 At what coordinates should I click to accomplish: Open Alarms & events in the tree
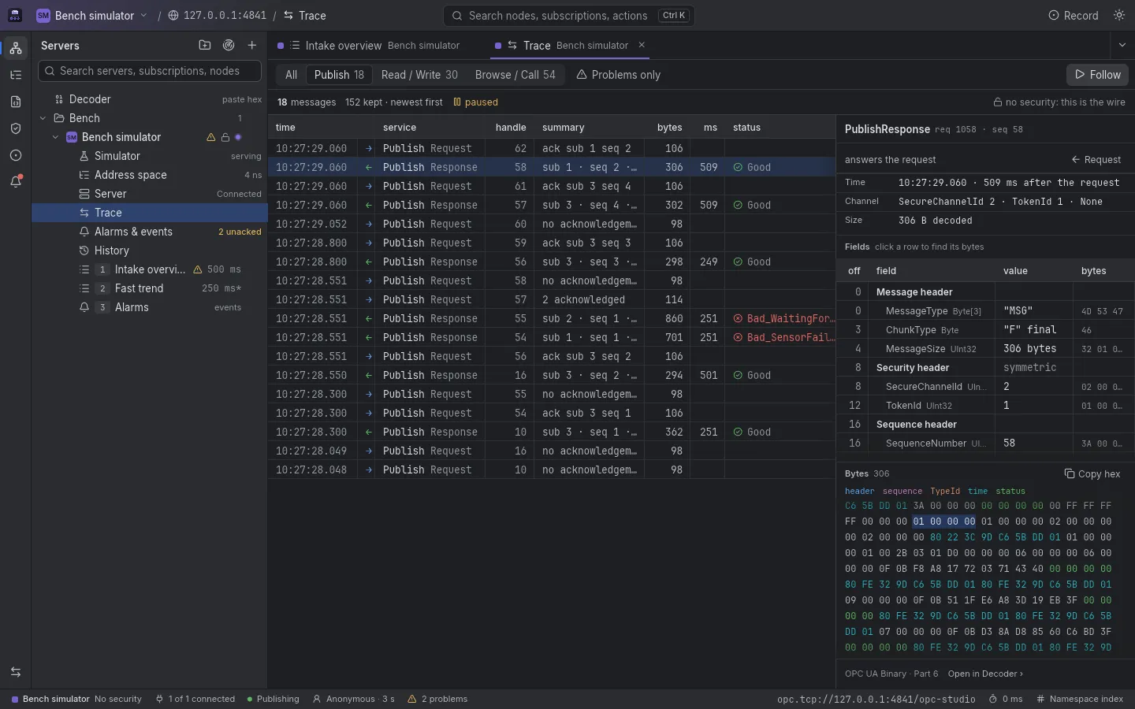[150, 232]
